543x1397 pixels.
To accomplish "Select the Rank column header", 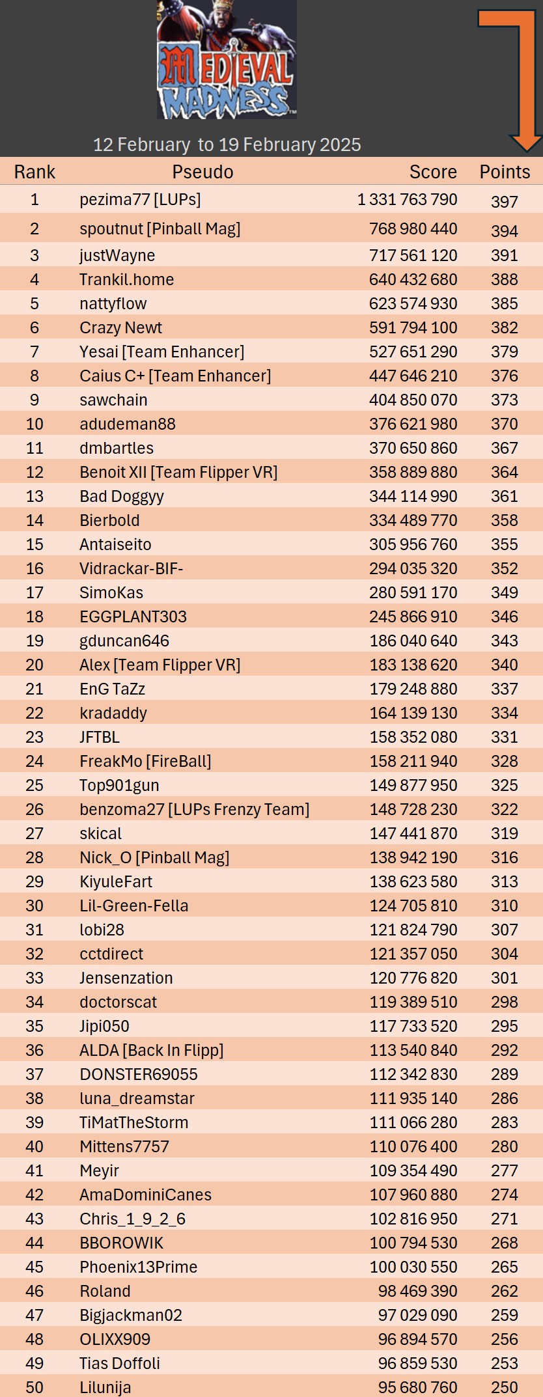I will (35, 172).
